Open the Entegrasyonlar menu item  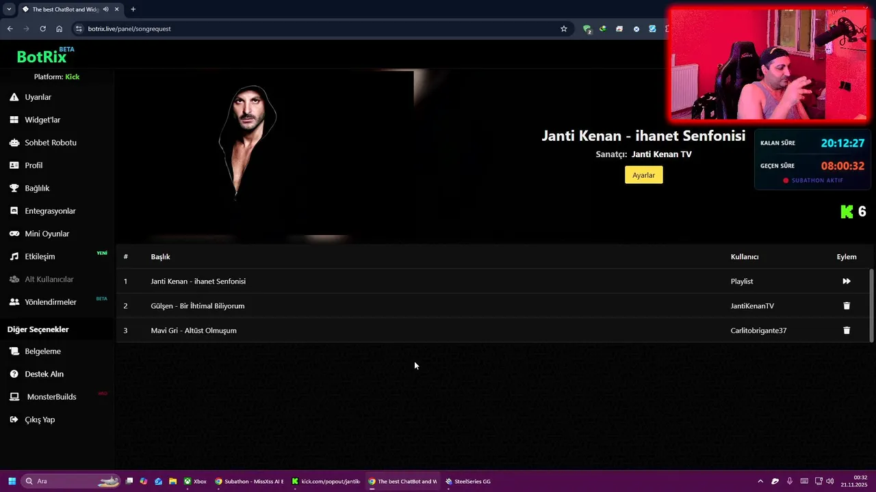click(x=50, y=211)
